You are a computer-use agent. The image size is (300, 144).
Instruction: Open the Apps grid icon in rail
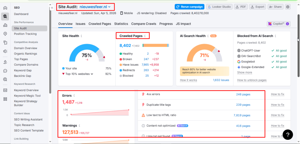coord(5,99)
